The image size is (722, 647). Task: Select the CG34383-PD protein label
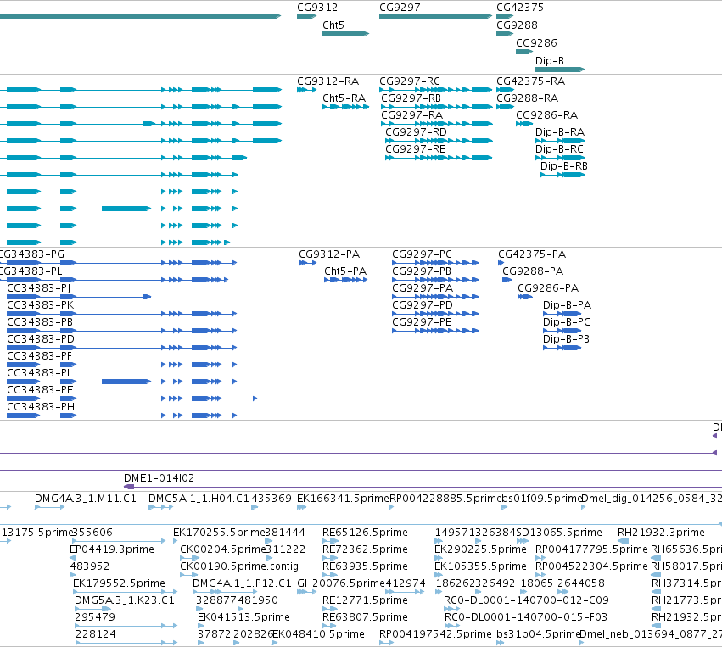pos(41,339)
